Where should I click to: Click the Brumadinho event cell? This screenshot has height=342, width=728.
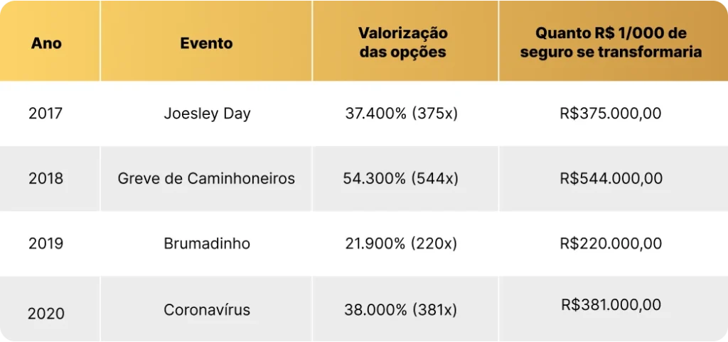[x=207, y=244]
